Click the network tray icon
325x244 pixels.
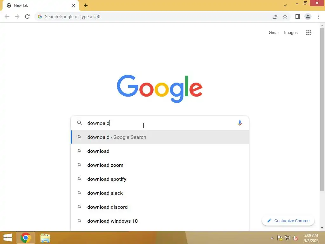(x=288, y=238)
